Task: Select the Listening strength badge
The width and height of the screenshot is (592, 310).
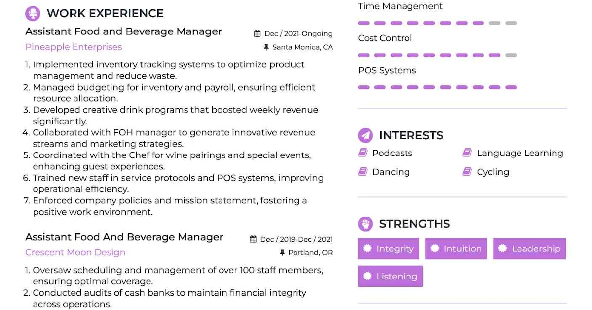Action: click(390, 276)
